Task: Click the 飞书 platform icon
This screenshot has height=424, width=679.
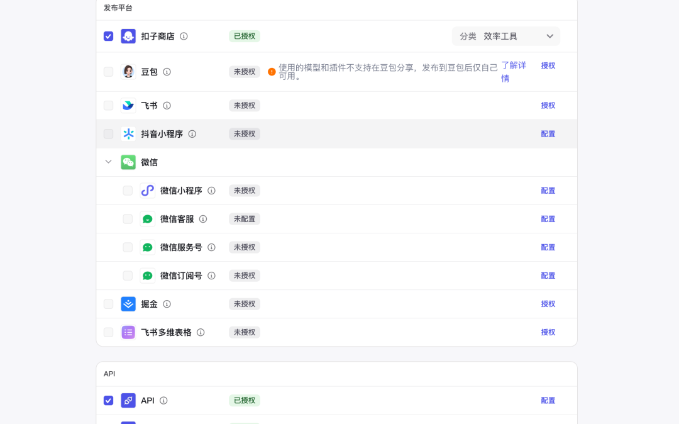Action: (128, 105)
